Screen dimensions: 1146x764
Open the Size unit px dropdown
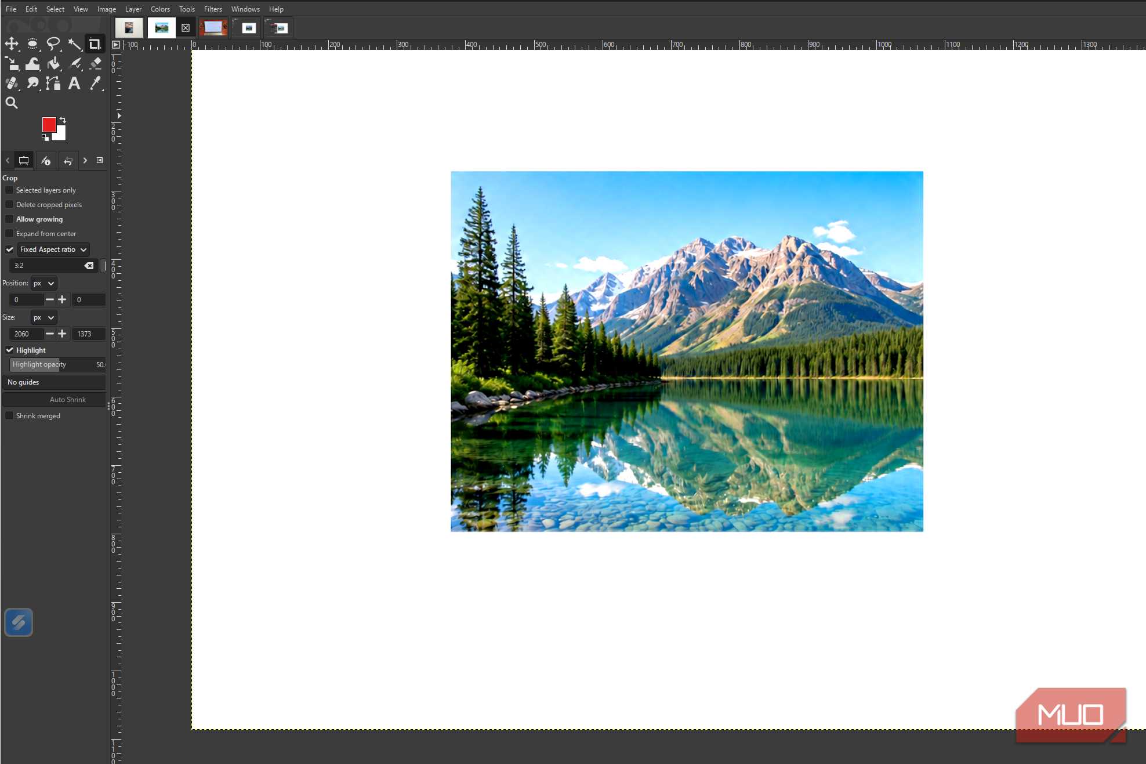43,317
